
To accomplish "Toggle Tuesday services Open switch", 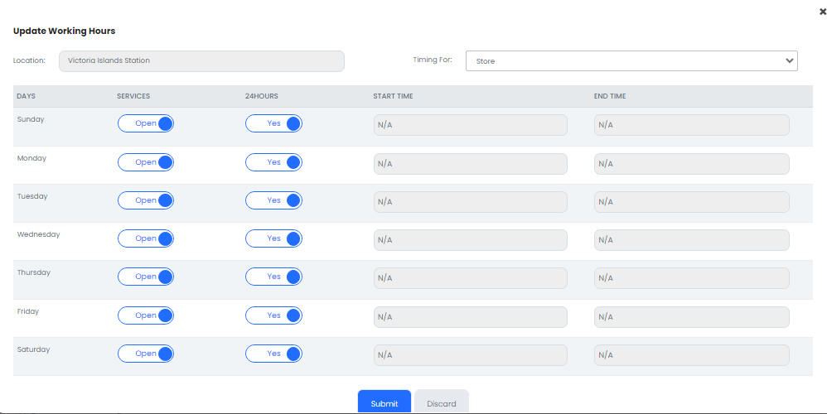I will coord(146,200).
